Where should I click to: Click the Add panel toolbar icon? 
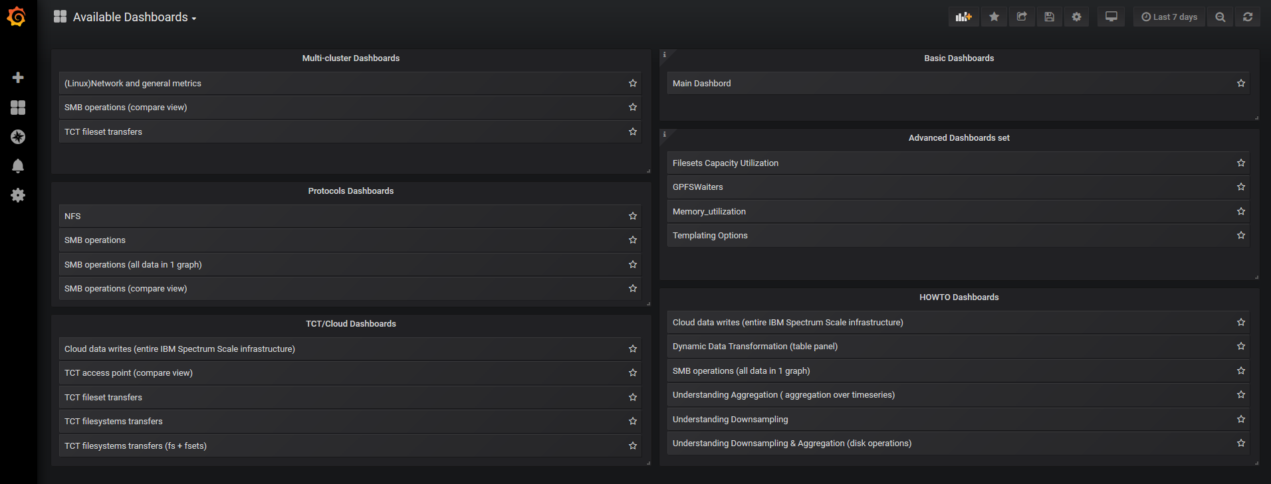963,17
